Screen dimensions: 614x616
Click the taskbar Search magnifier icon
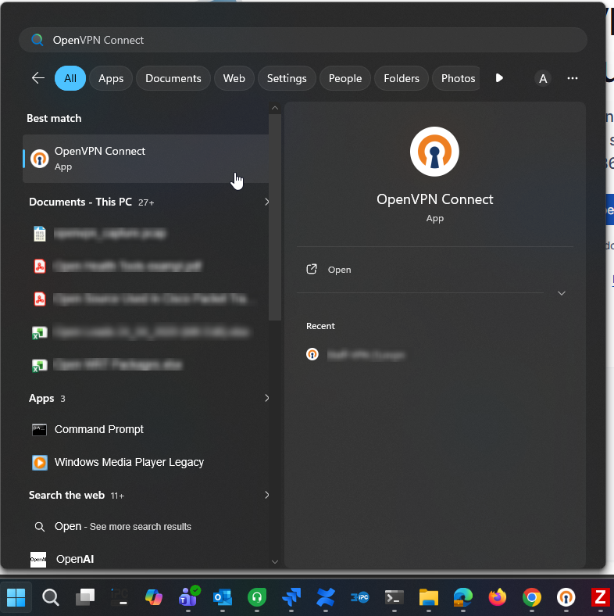51,597
